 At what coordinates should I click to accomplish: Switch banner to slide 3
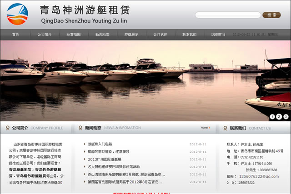[x=285, y=116]
